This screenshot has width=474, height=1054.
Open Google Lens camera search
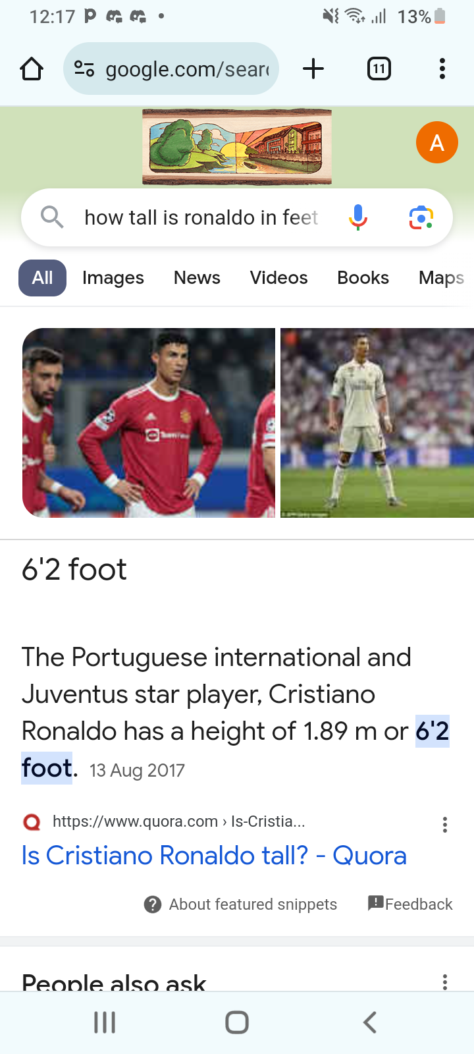pyautogui.click(x=421, y=217)
